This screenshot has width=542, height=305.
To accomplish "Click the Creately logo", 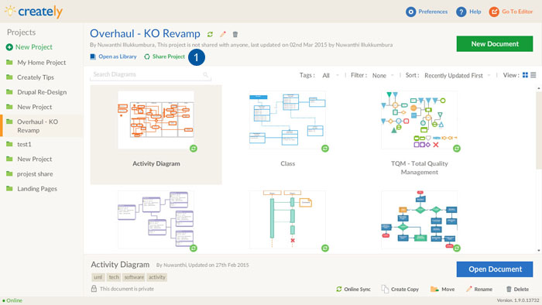I will point(33,12).
